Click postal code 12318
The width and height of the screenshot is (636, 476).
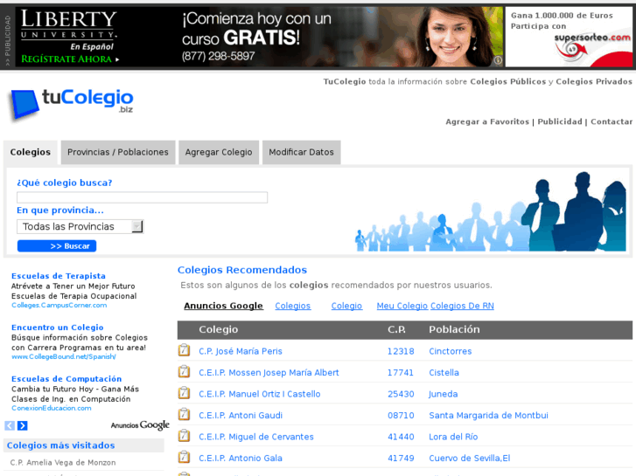click(x=401, y=351)
